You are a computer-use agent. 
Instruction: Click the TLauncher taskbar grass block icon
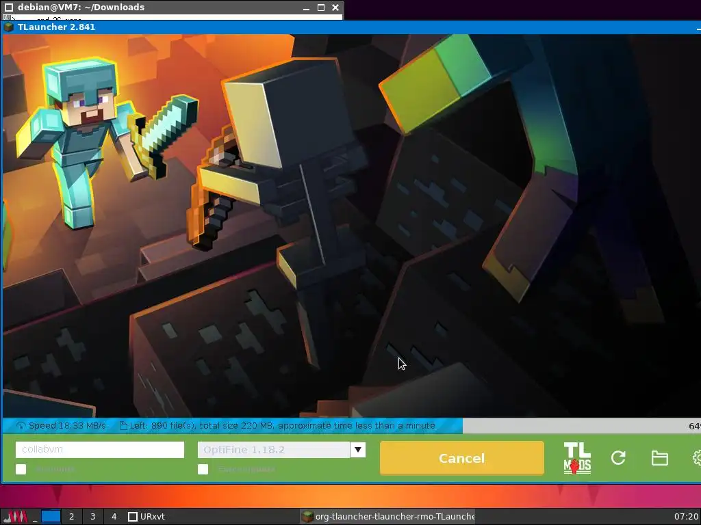tap(307, 517)
